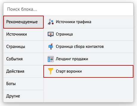Choose the Источники трафика block label
Viewport: 137px width, 106px height.
[73, 22]
